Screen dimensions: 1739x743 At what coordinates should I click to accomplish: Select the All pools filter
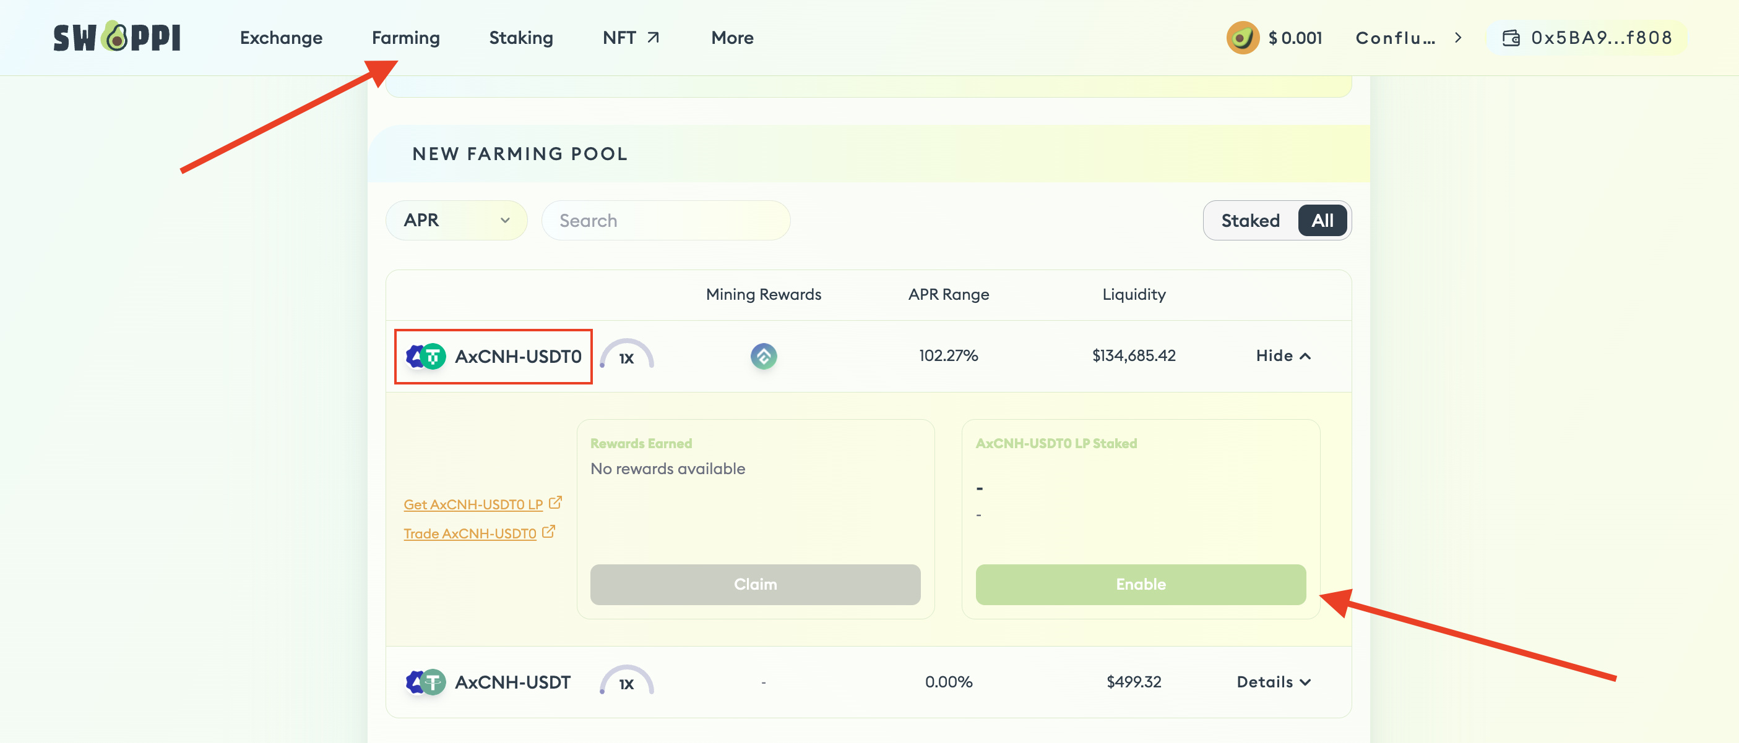(x=1321, y=221)
